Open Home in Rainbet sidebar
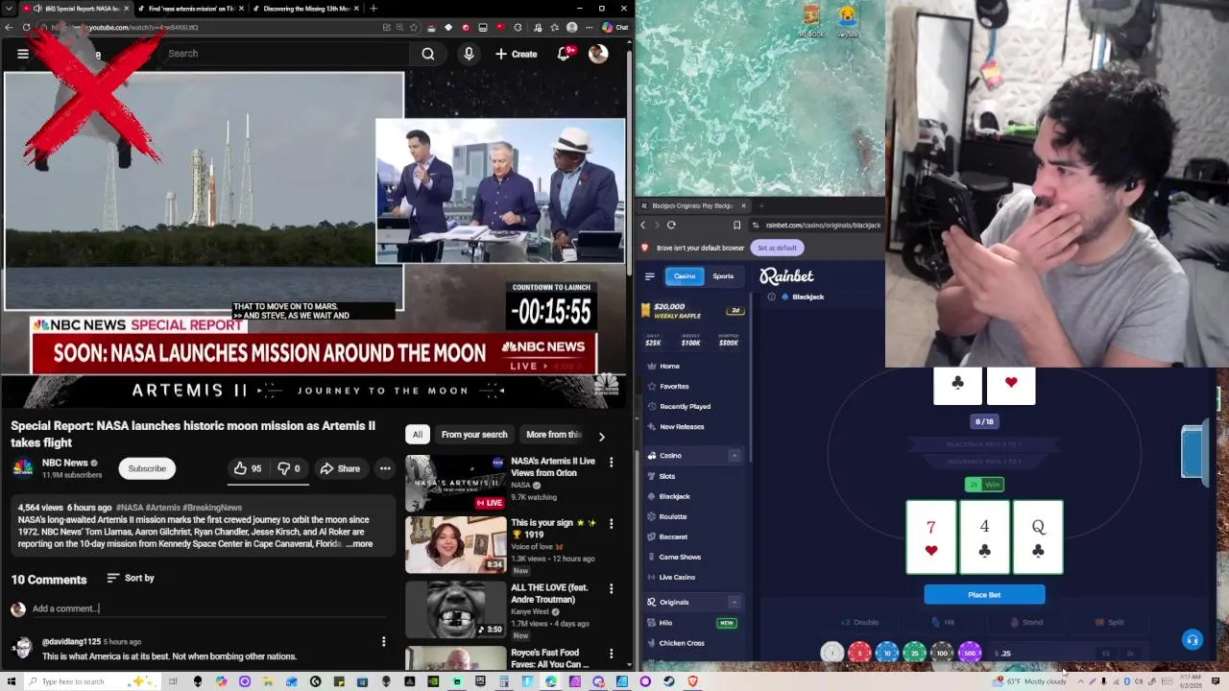 coord(669,366)
